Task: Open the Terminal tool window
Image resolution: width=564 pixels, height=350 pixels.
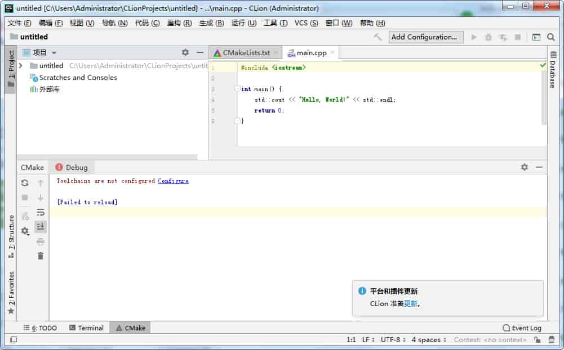Action: [x=86, y=328]
